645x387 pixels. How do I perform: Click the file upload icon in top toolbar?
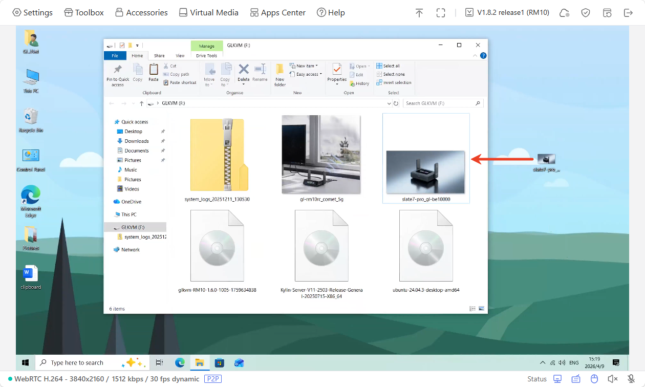click(x=419, y=12)
